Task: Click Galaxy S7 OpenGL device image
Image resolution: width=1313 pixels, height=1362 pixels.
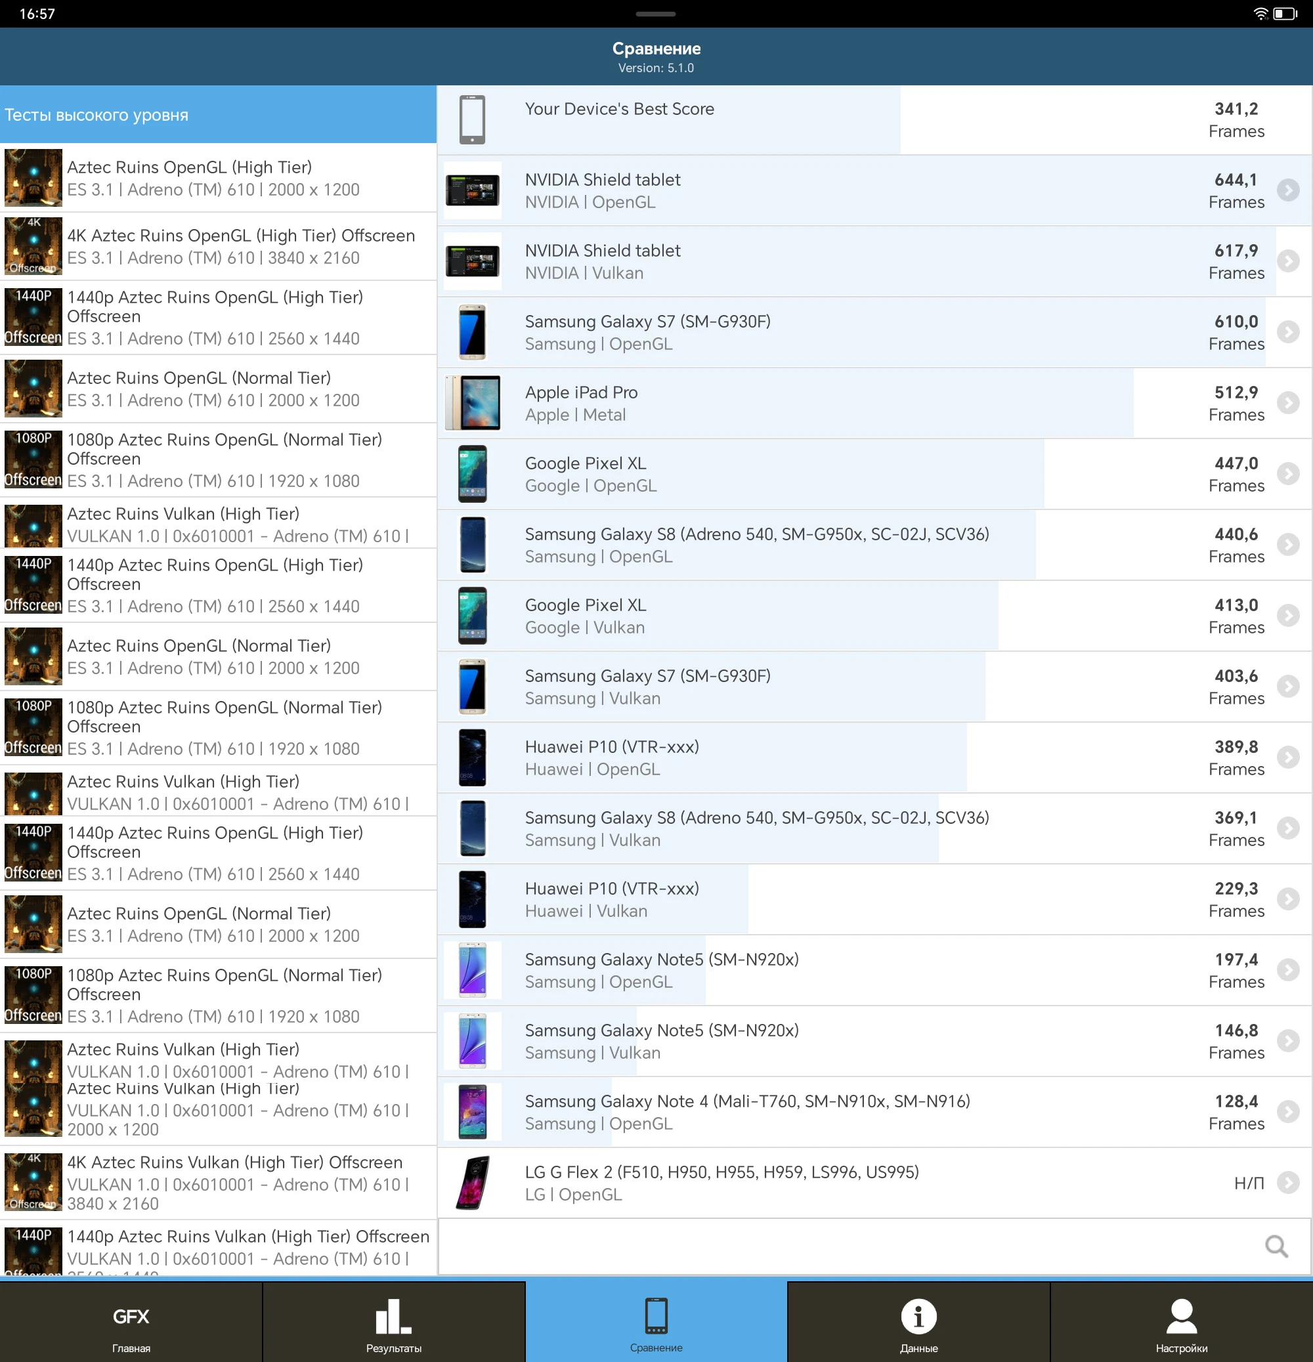Action: [x=473, y=332]
